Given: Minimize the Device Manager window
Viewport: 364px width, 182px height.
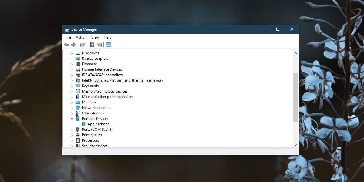Looking at the screenshot, I should 264,29.
